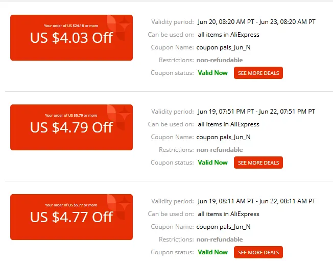Click 'Your order of US $5.79 or more'
This screenshot has height=267, width=333.
[71, 115]
